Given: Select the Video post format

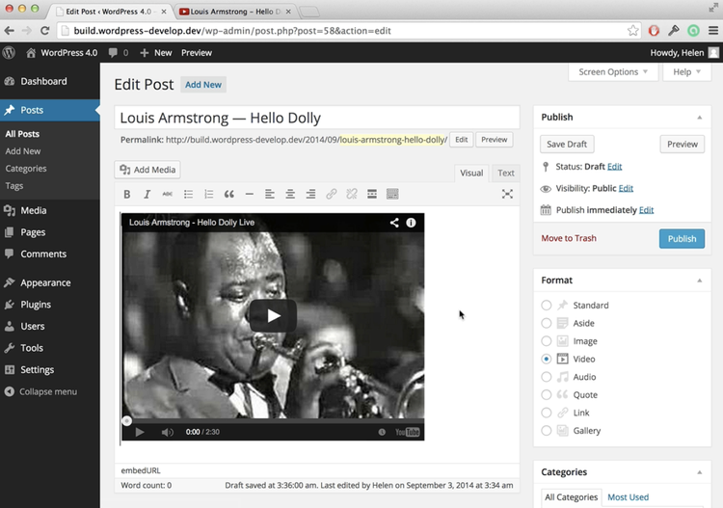Looking at the screenshot, I should [x=546, y=360].
